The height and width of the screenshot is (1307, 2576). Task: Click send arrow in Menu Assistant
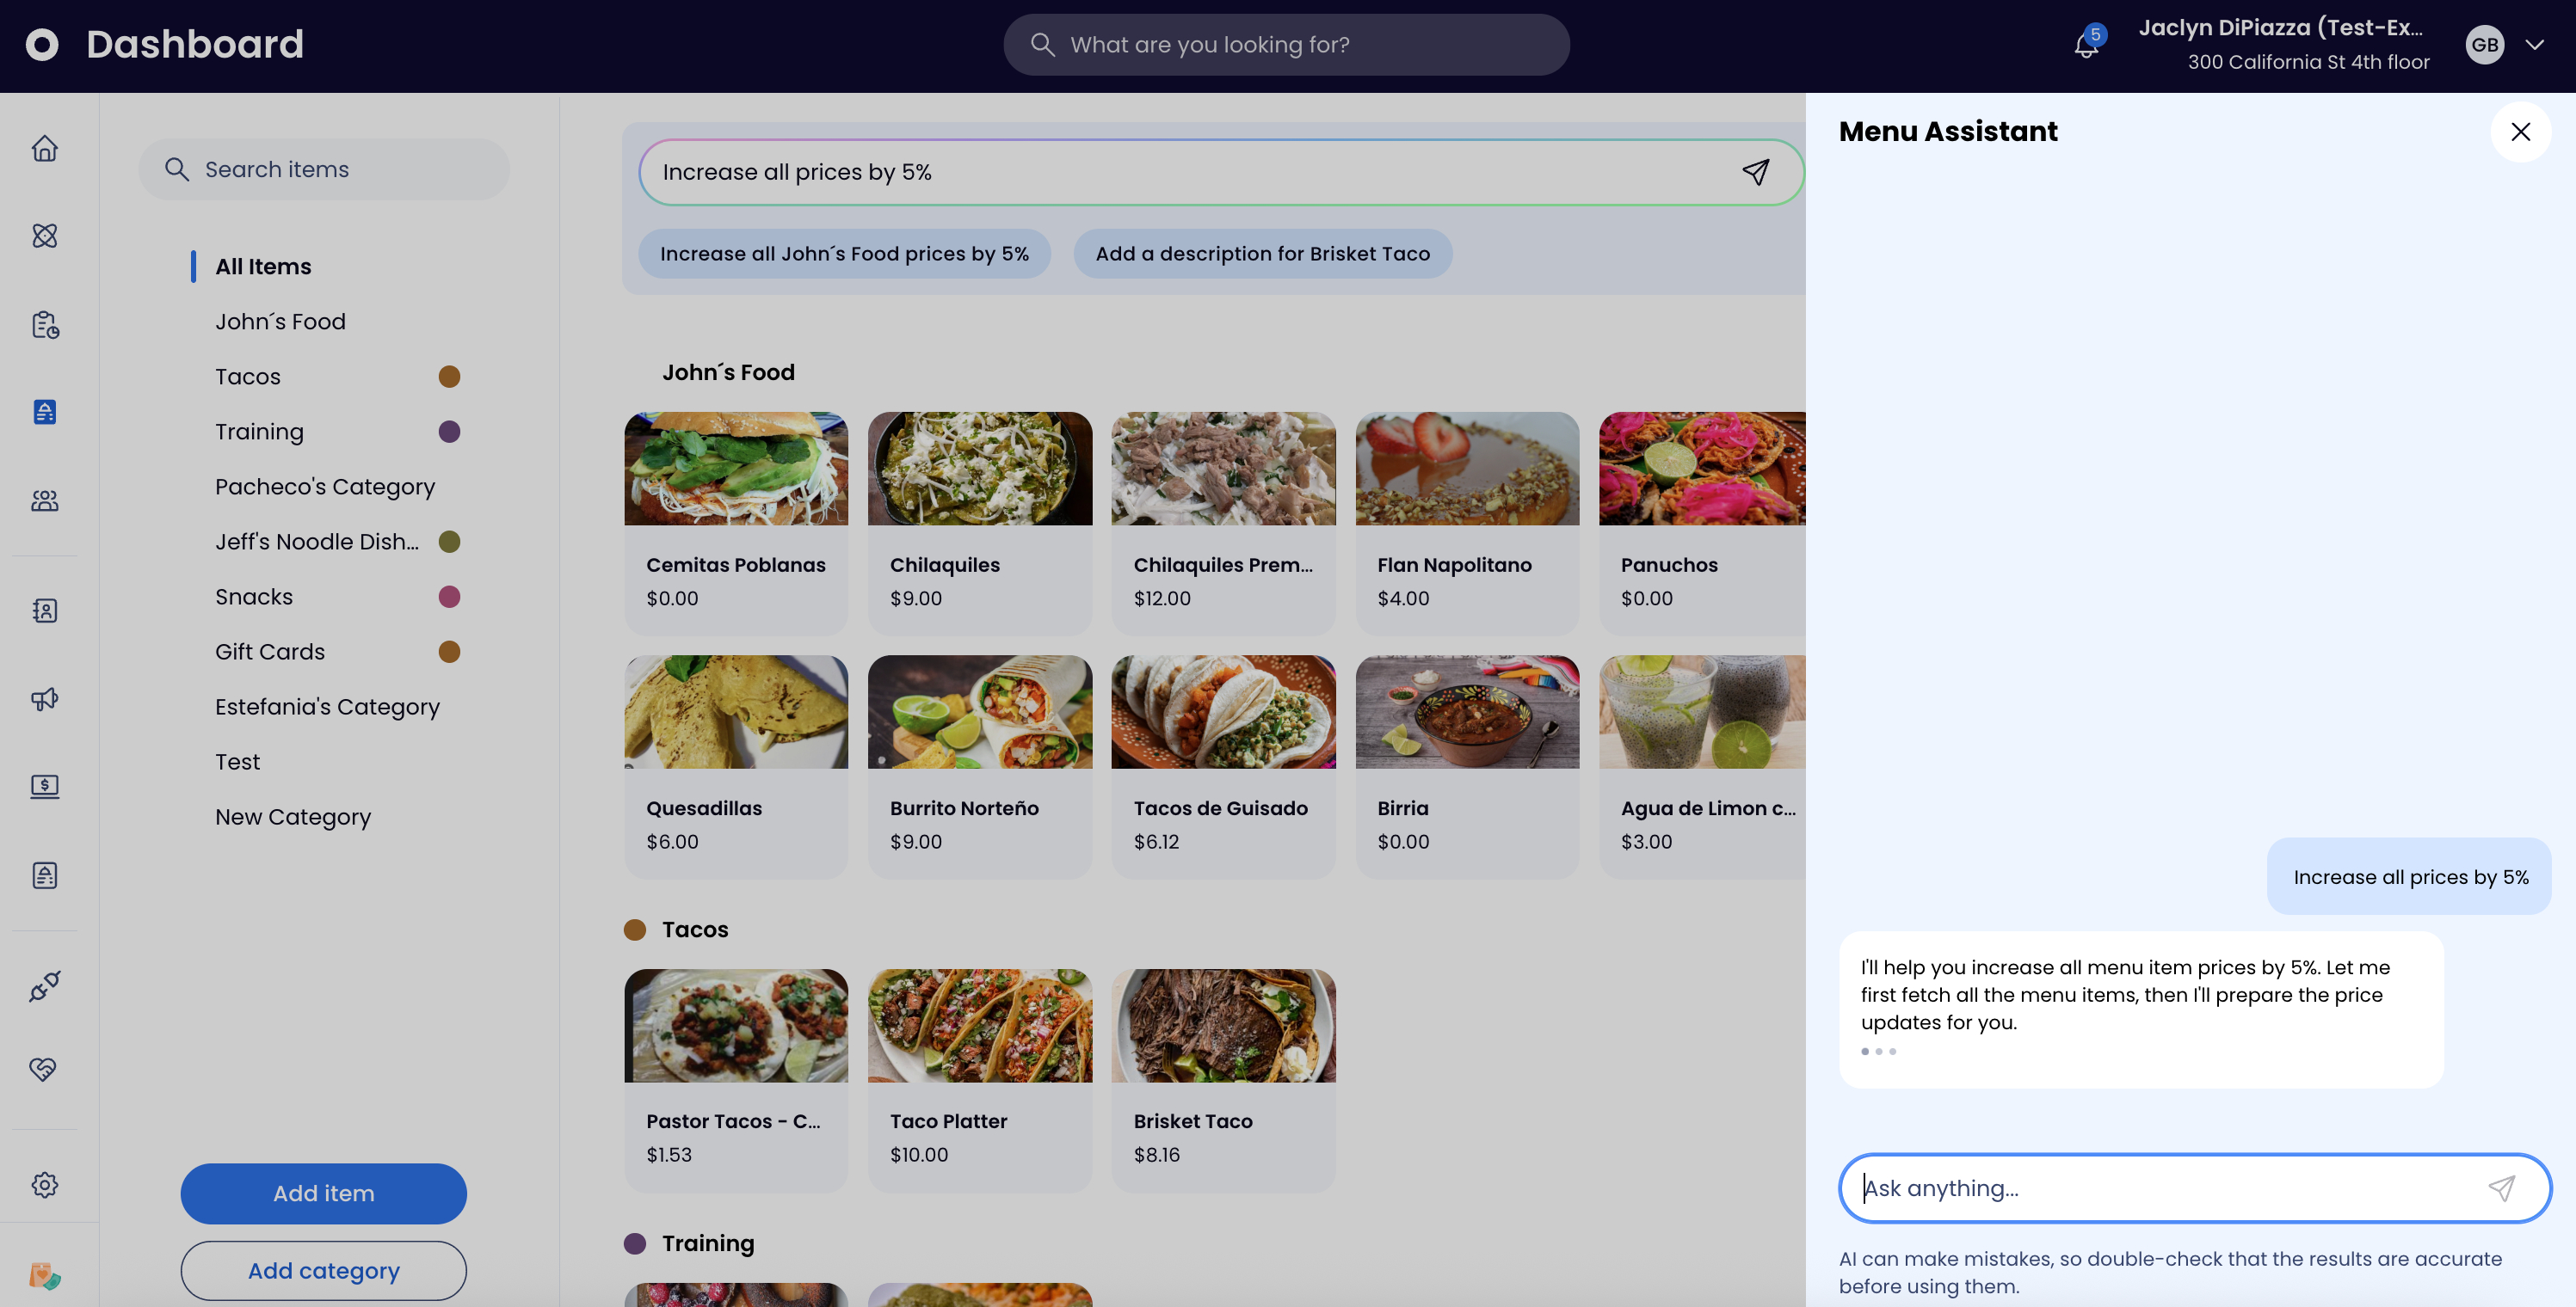click(x=2502, y=1187)
